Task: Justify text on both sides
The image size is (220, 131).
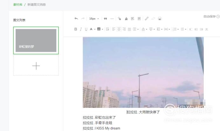Action: 129,29
